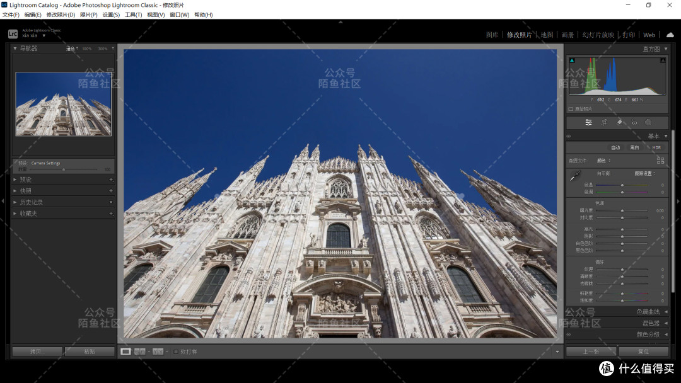Click the Lrc logo identity plate
The height and width of the screenshot is (383, 681).
point(13,33)
